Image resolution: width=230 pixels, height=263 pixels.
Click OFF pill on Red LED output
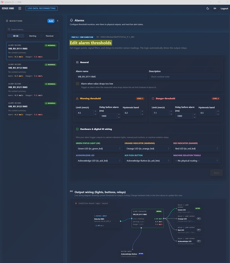(199, 230)
